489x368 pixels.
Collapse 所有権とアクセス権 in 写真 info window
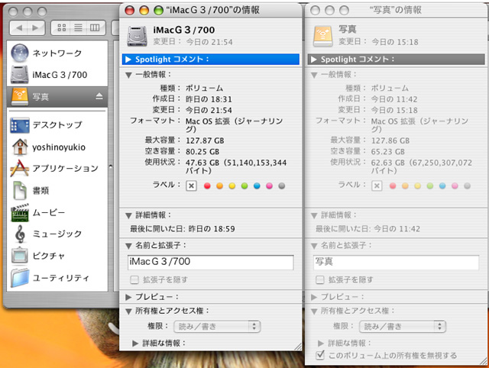point(314,312)
